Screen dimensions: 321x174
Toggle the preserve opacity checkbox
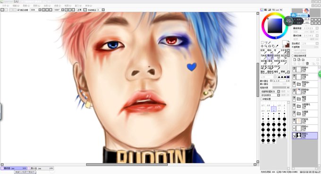(x=293, y=50)
